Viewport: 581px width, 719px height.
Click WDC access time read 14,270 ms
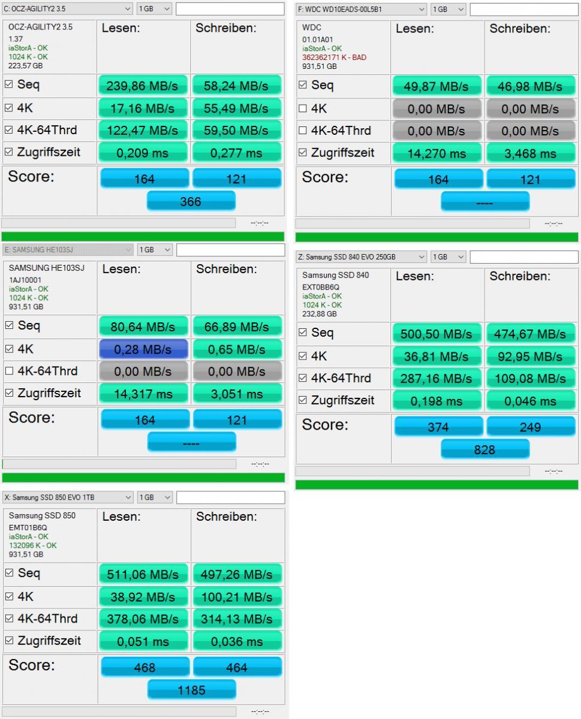click(x=436, y=154)
